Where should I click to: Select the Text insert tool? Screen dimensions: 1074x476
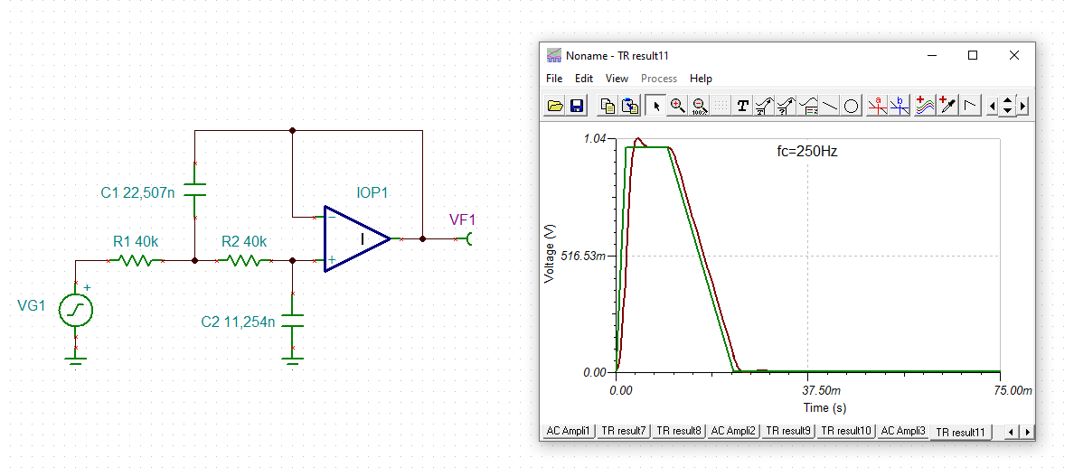coord(742,106)
